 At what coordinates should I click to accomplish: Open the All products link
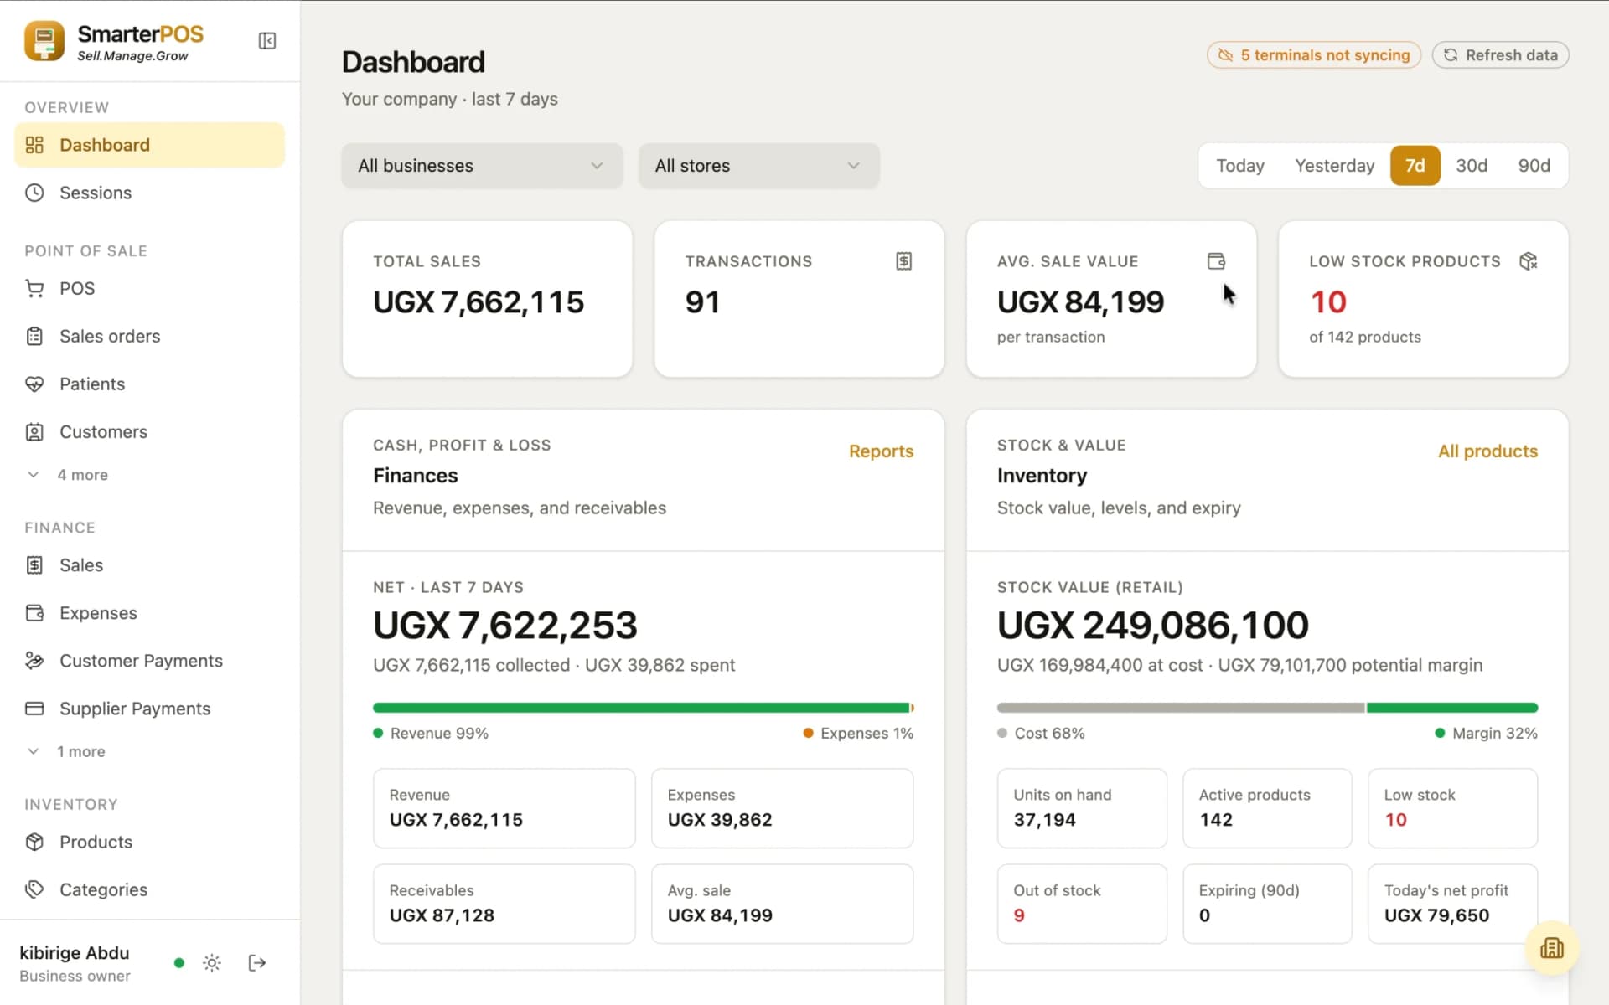(x=1487, y=451)
